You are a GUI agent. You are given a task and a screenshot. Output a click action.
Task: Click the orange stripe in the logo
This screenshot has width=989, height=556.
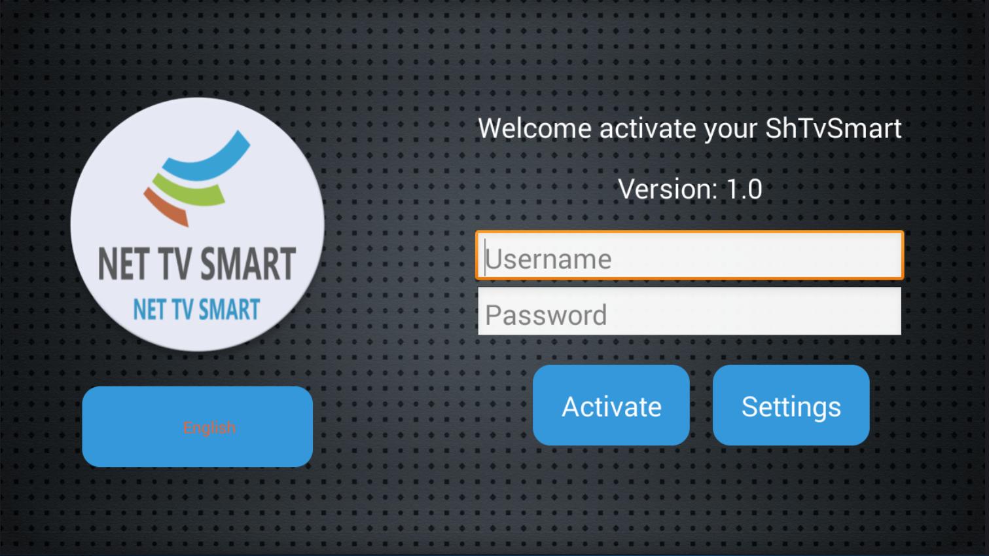[166, 206]
